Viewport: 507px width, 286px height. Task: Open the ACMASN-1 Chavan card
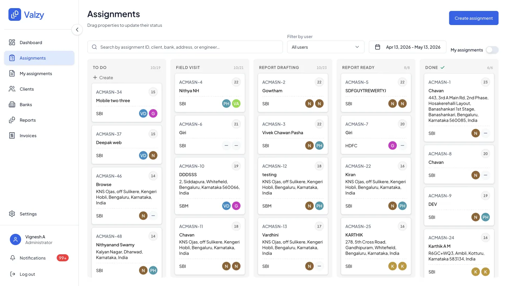click(459, 108)
